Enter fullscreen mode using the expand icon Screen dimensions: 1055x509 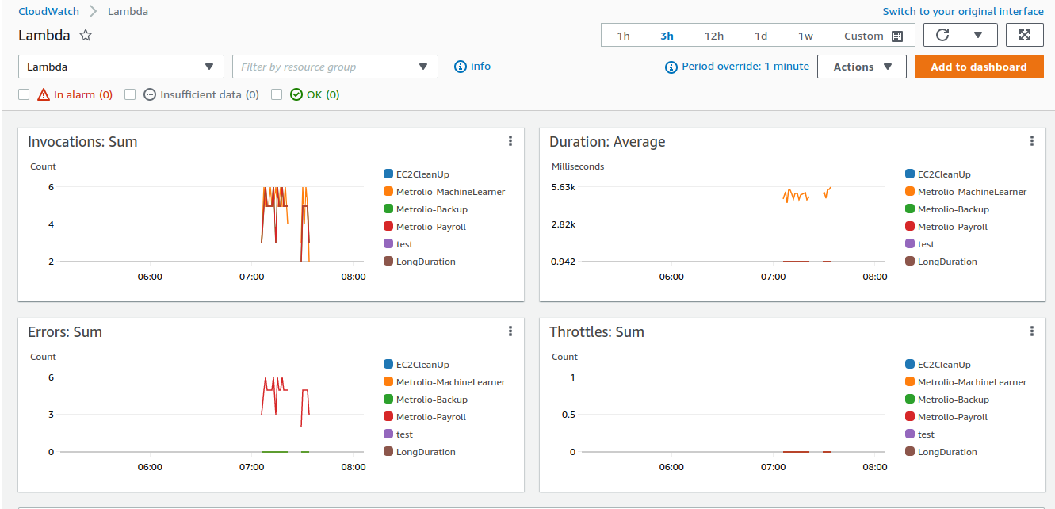tap(1024, 35)
